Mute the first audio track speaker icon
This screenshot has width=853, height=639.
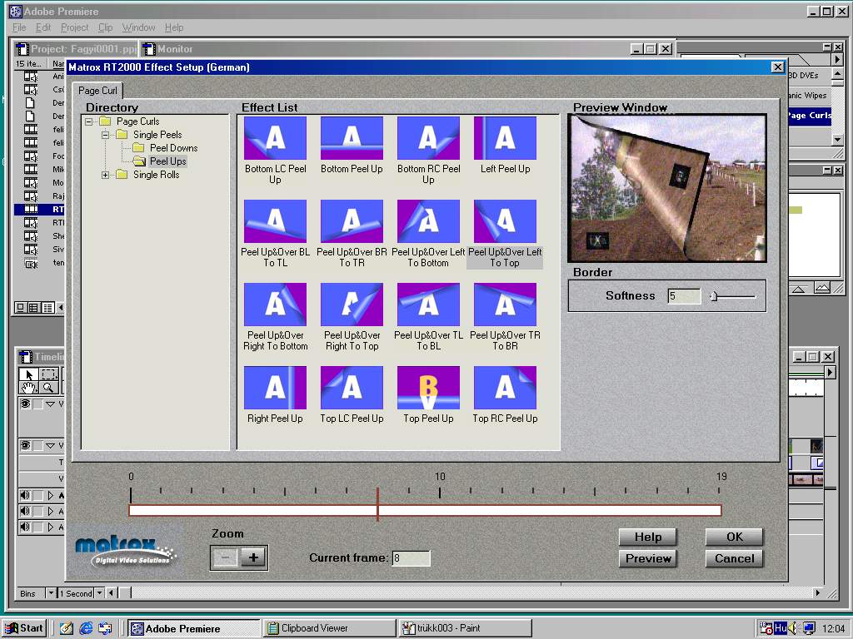tap(25, 495)
